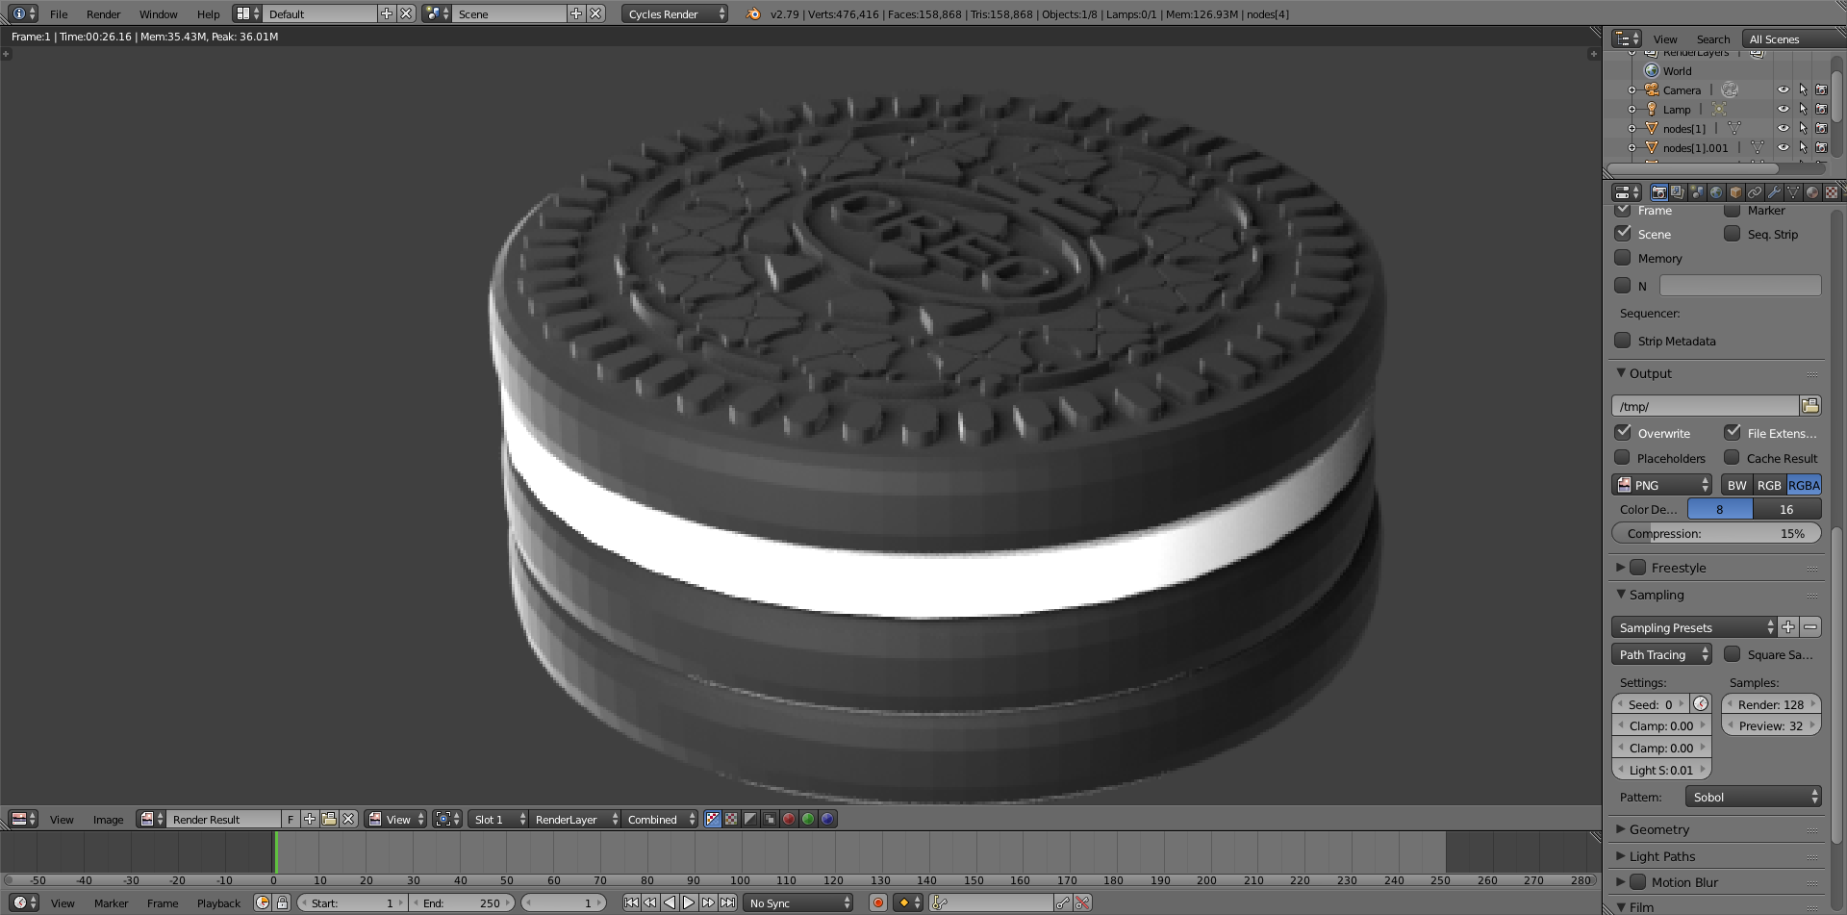Open the timeline Playback menu
The image size is (1847, 915).
pyautogui.click(x=218, y=902)
